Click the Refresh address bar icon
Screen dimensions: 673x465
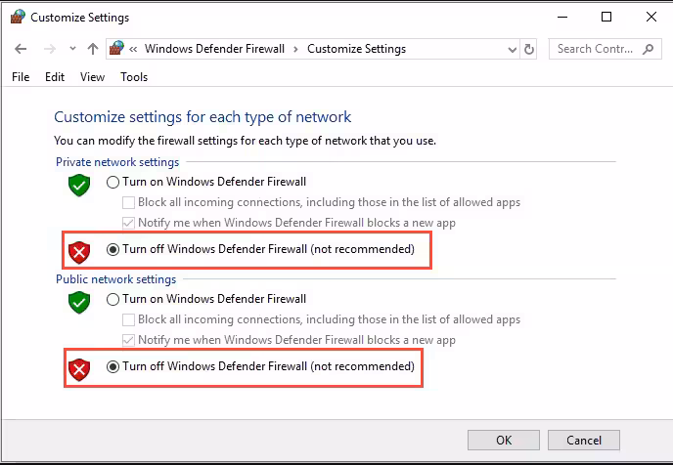[530, 49]
